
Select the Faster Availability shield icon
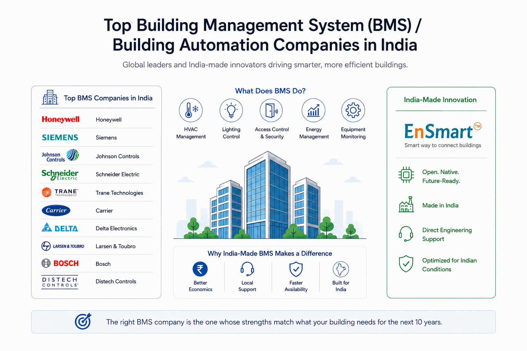296,269
